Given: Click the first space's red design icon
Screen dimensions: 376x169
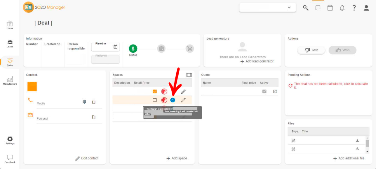Looking at the screenshot, I should pyautogui.click(x=164, y=92).
